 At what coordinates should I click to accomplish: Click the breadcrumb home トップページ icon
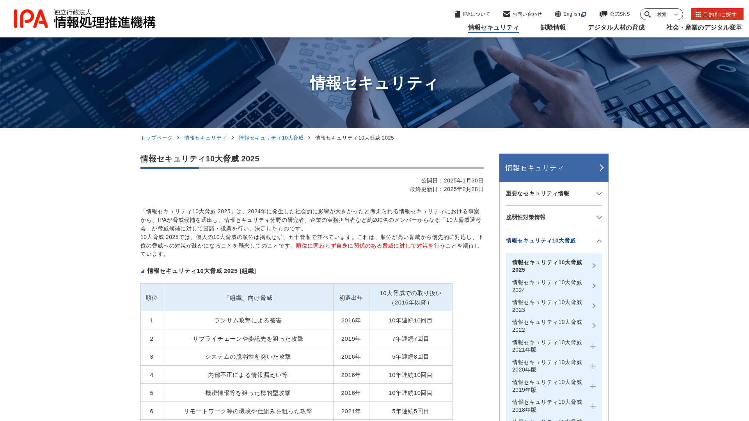pyautogui.click(x=156, y=138)
